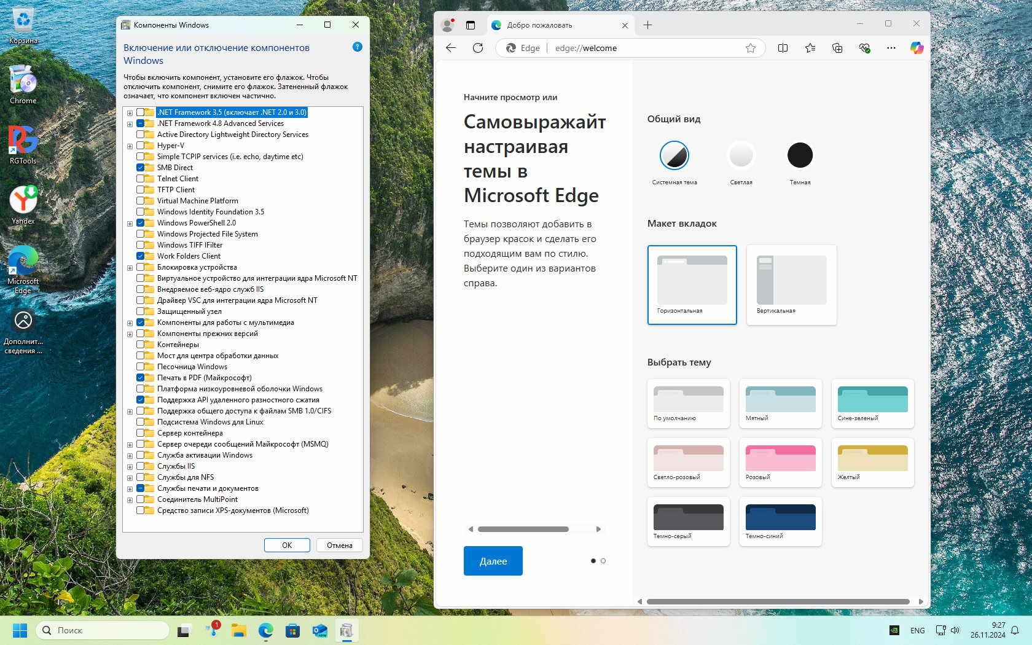This screenshot has width=1032, height=645.
Task: Open Copilot in the Edge toolbar
Action: [x=917, y=48]
